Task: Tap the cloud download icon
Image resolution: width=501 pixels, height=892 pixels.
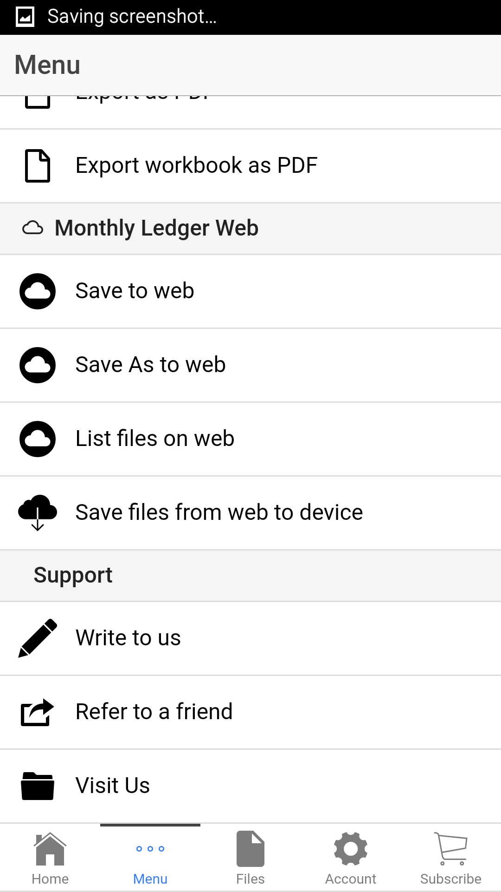Action: click(x=38, y=512)
